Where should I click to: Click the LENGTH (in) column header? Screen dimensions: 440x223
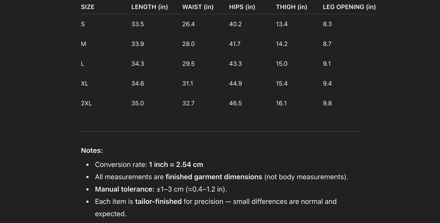pos(150,7)
